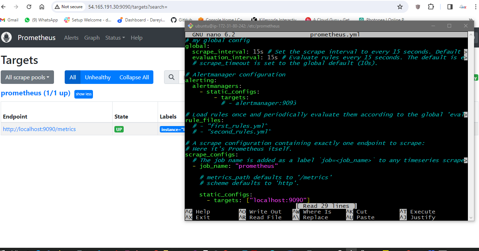Click the browser address bar URL
This screenshot has height=251, width=479.
pos(128,7)
